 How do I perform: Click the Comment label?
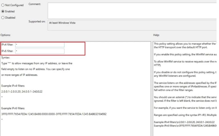(35, 4)
